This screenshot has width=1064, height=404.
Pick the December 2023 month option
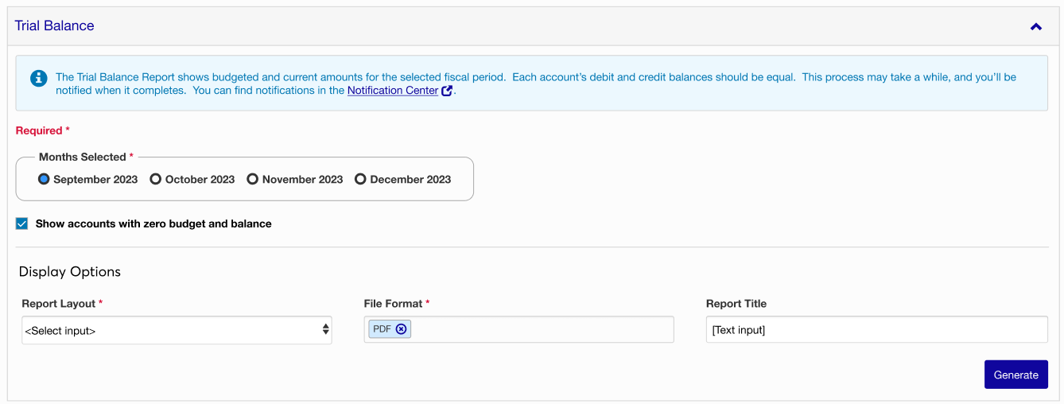pos(360,180)
